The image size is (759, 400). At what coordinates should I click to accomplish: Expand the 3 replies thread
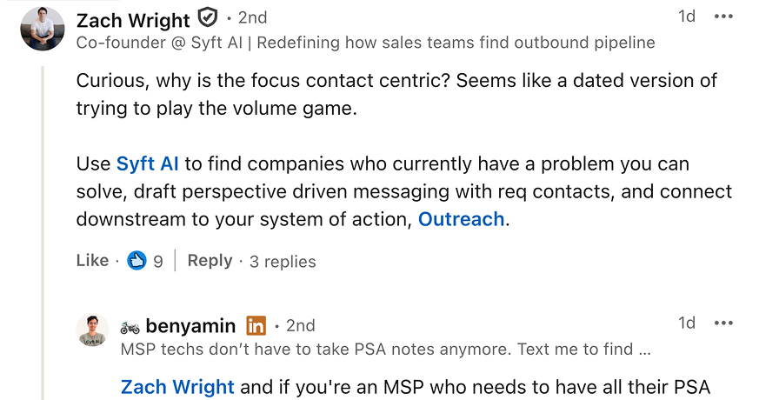pos(283,262)
